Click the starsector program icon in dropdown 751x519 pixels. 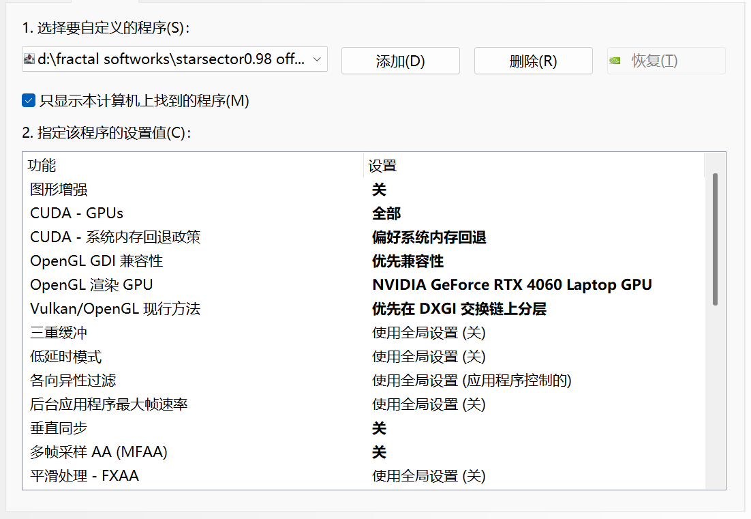29,59
